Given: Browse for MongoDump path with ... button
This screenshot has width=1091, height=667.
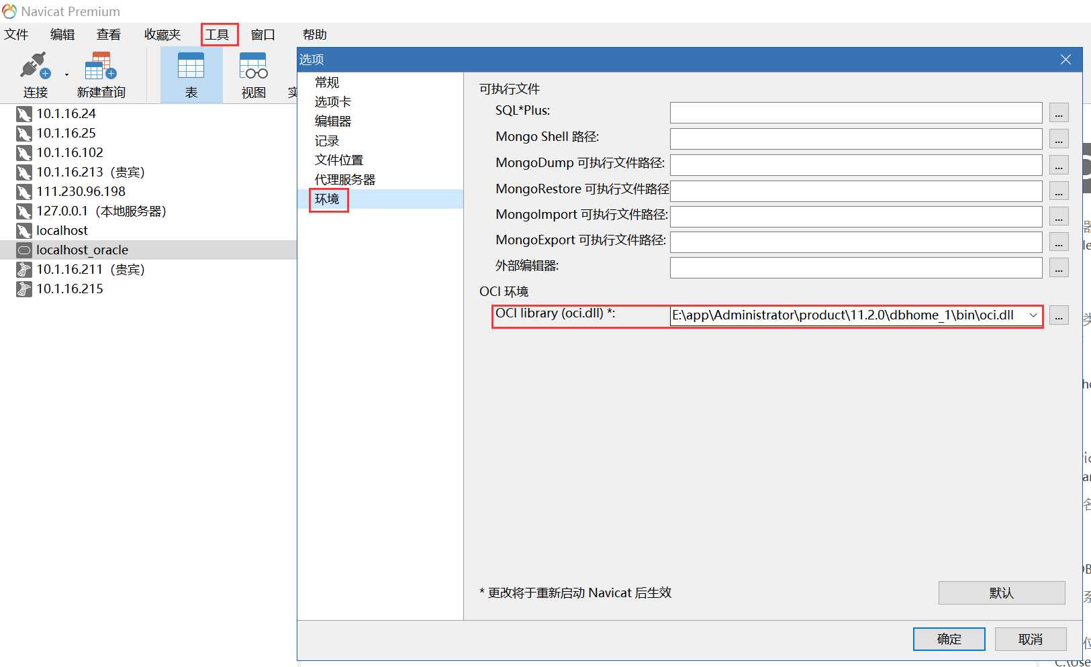Looking at the screenshot, I should coord(1059,165).
